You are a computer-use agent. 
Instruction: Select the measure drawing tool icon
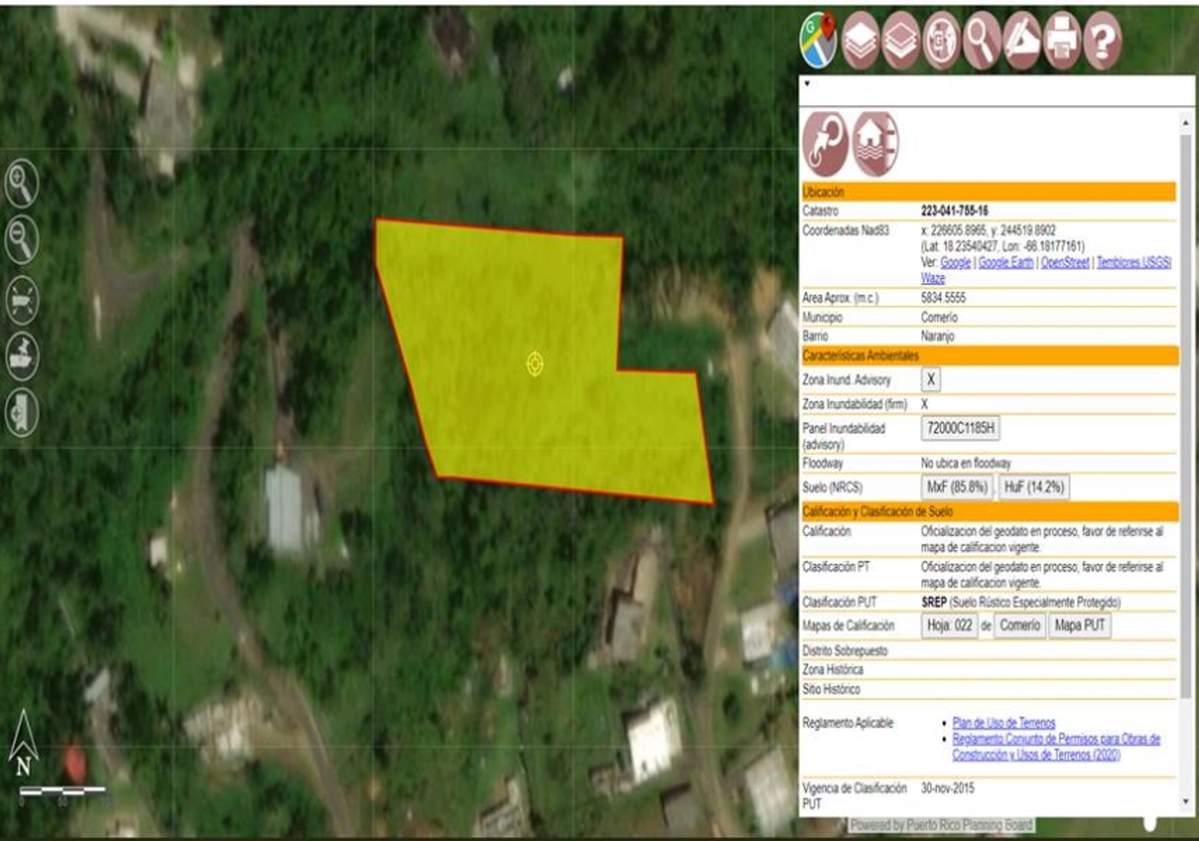pyautogui.click(x=1022, y=41)
